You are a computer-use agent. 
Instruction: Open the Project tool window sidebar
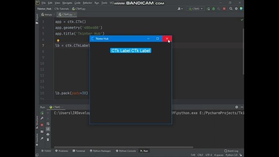37,19
